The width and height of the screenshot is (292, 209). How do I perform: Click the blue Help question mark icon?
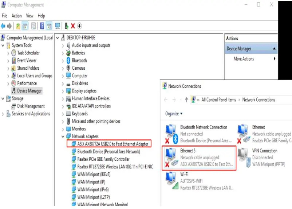42,26
